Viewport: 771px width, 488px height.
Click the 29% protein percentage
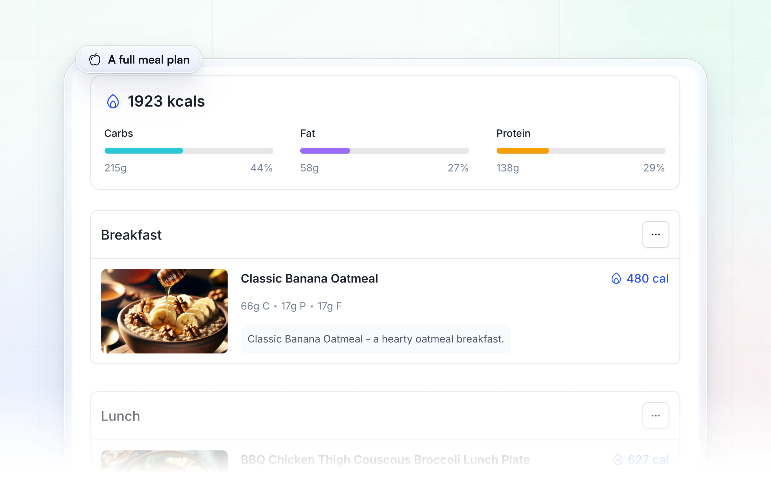pos(654,168)
